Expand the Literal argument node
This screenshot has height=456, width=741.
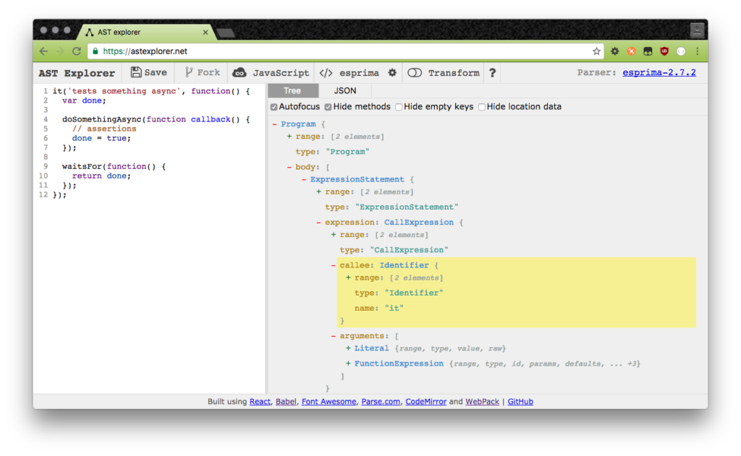pos(348,348)
